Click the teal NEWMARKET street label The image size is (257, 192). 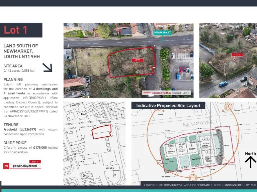[162, 33]
